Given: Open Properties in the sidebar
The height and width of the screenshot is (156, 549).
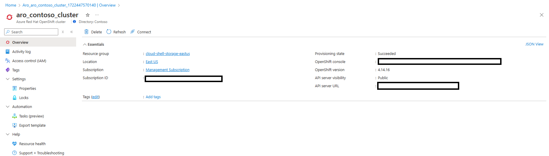Looking at the screenshot, I should pyautogui.click(x=27, y=88).
